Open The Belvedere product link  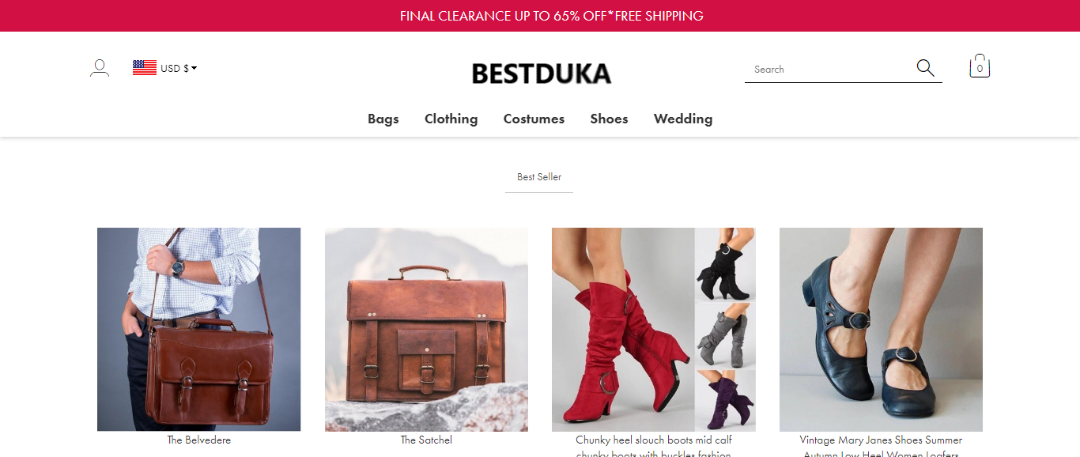[199, 440]
